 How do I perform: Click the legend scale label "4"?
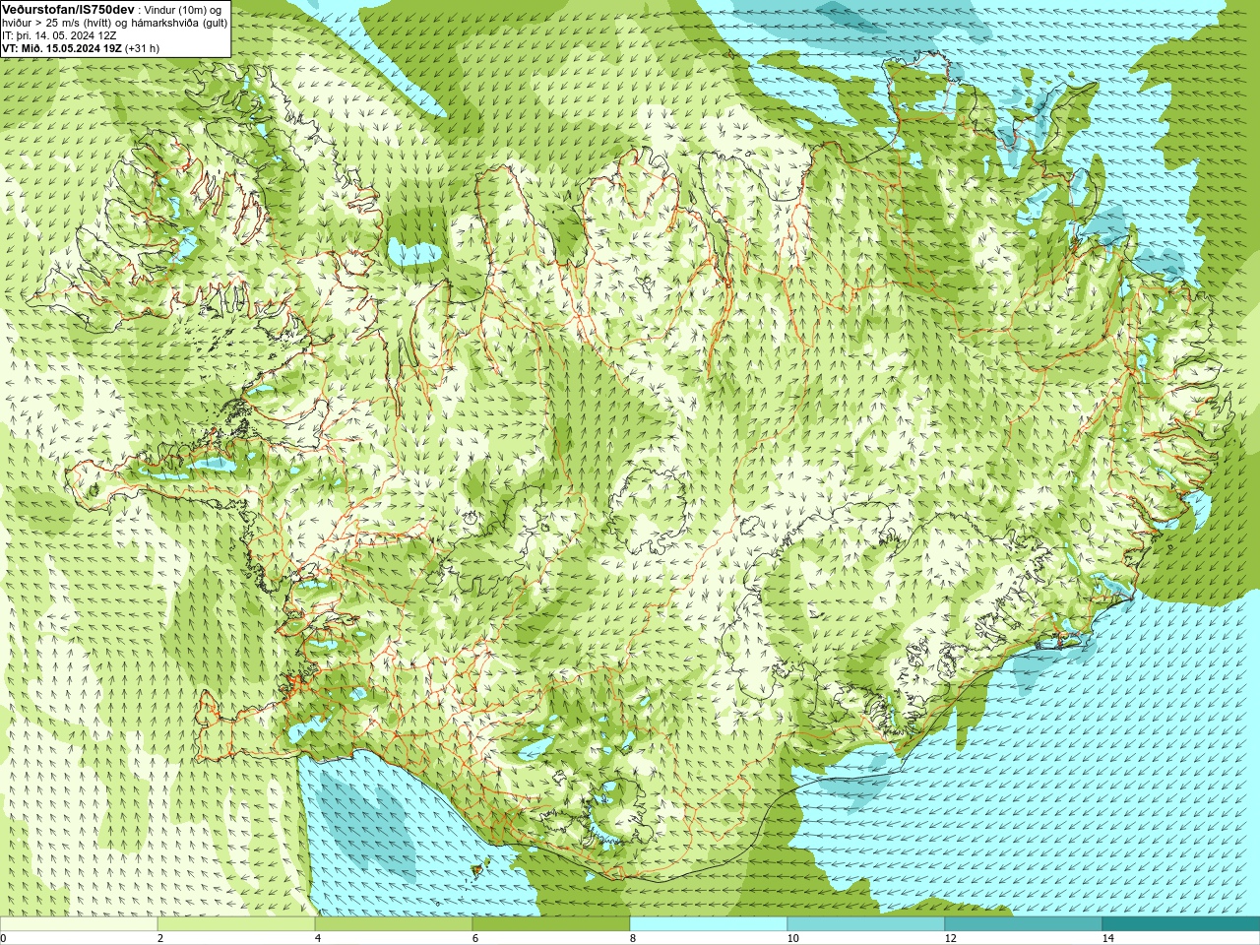[318, 938]
